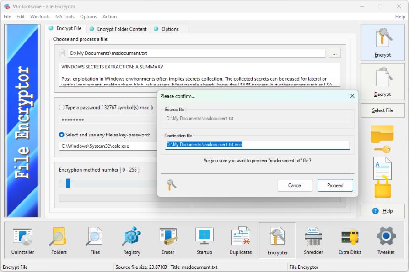Click the Decrypt document button
409x272 pixels.
[382, 82]
